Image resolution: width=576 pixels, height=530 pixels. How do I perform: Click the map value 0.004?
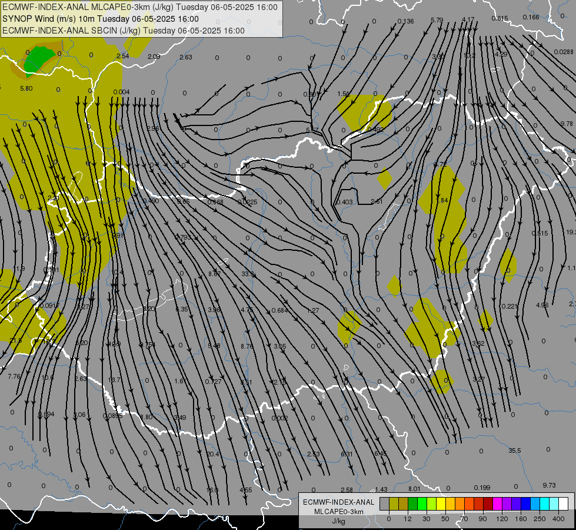121,92
